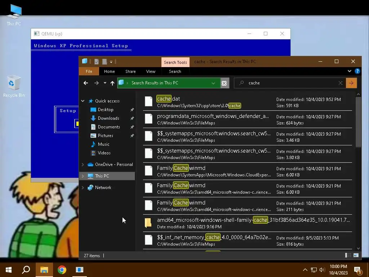This screenshot has height=277, width=369.
Task: Switch to Details view layout icon
Action: (348, 255)
